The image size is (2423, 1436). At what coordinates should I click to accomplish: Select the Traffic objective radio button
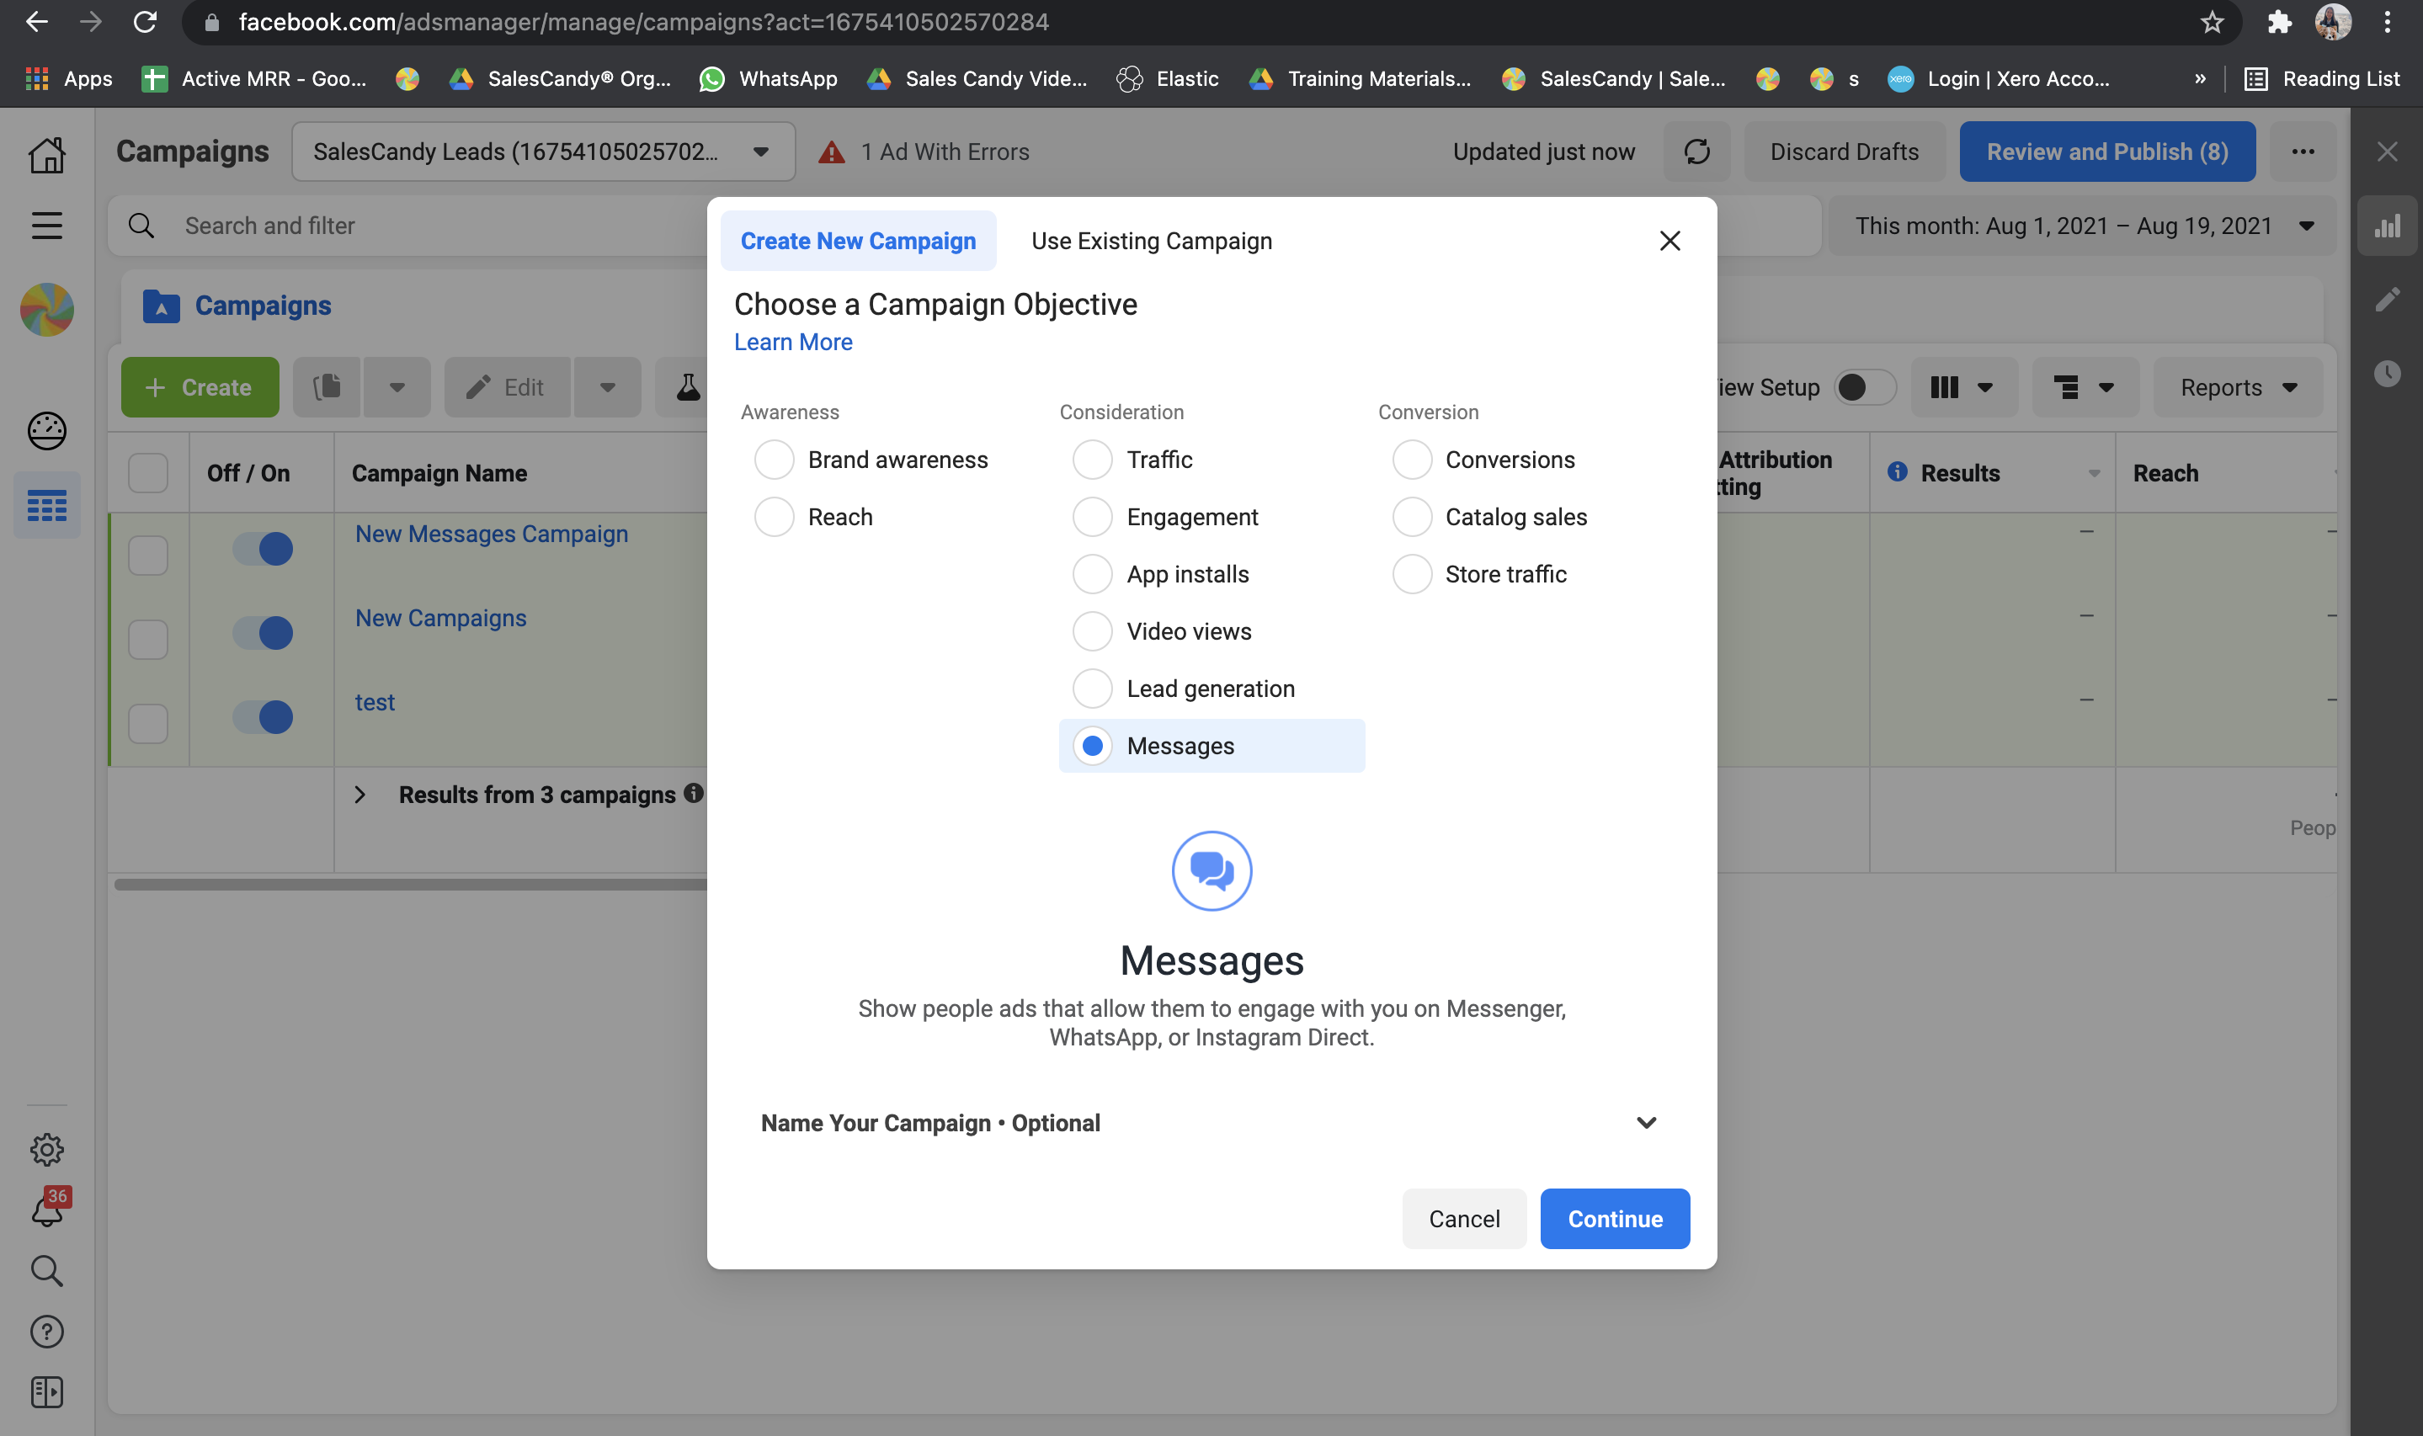pos(1093,460)
